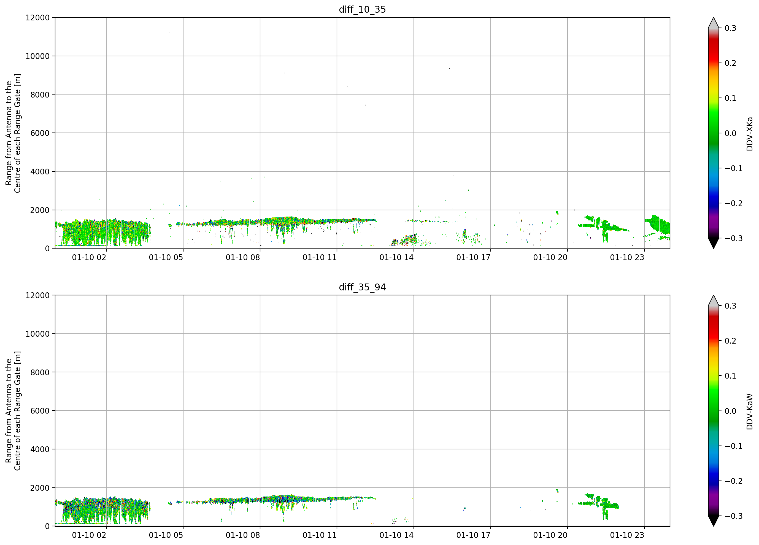Click the 4000 y-tick in diff_10_35 plot
The width and height of the screenshot is (759, 545).
point(40,171)
